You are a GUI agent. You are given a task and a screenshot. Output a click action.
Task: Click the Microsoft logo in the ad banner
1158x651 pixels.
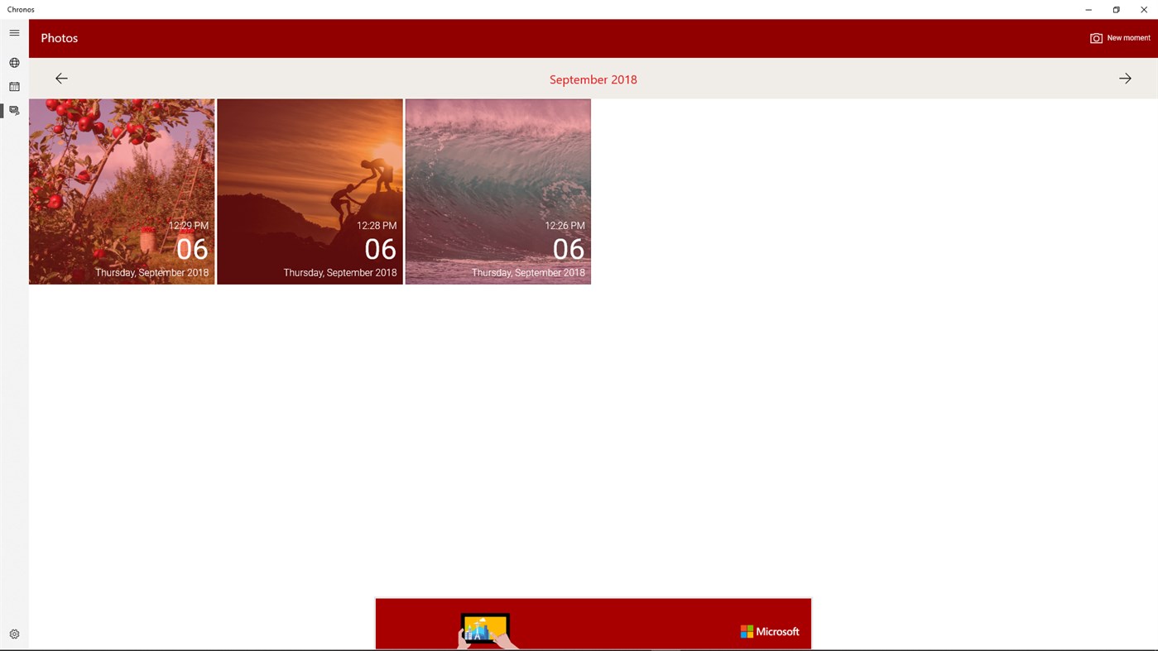click(x=769, y=630)
